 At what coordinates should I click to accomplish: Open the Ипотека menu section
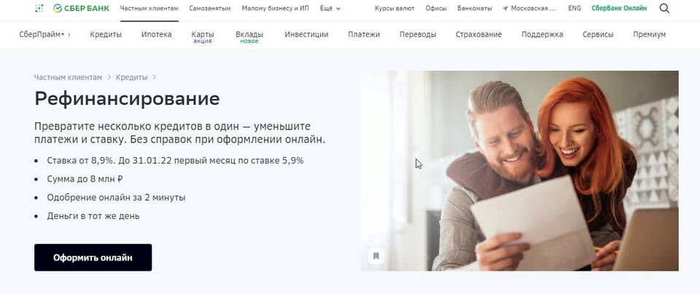156,34
